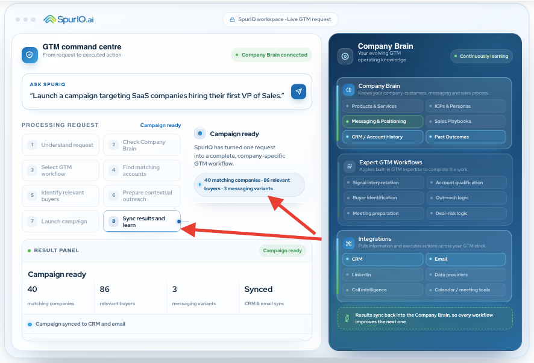Toggle the Messaging & Positioning chip
Viewport: 534px width, 363px height.
click(383, 121)
